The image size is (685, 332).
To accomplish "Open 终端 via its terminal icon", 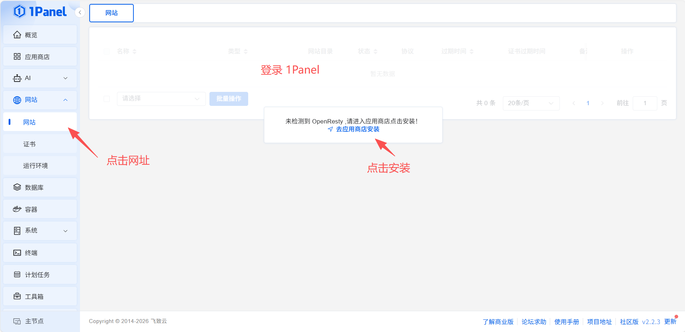I will (17, 253).
